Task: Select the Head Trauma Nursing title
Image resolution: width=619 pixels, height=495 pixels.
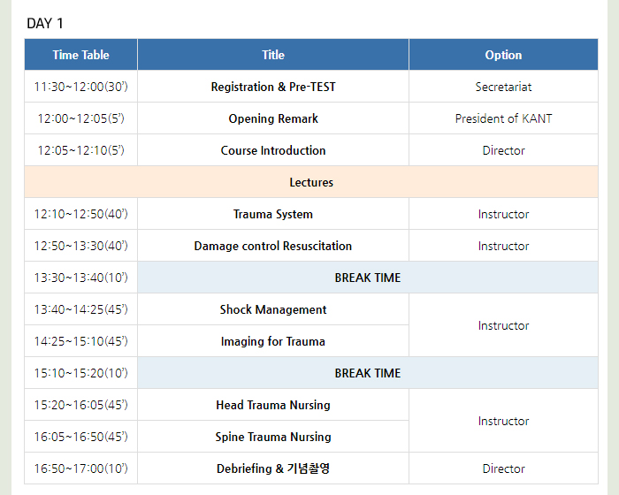Action: [273, 405]
